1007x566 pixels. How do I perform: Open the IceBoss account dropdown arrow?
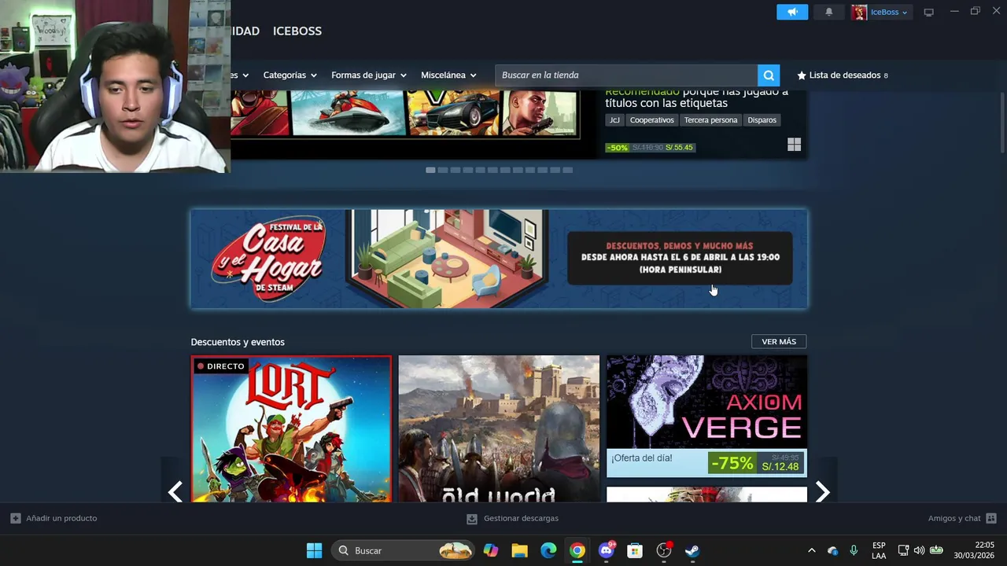(905, 13)
